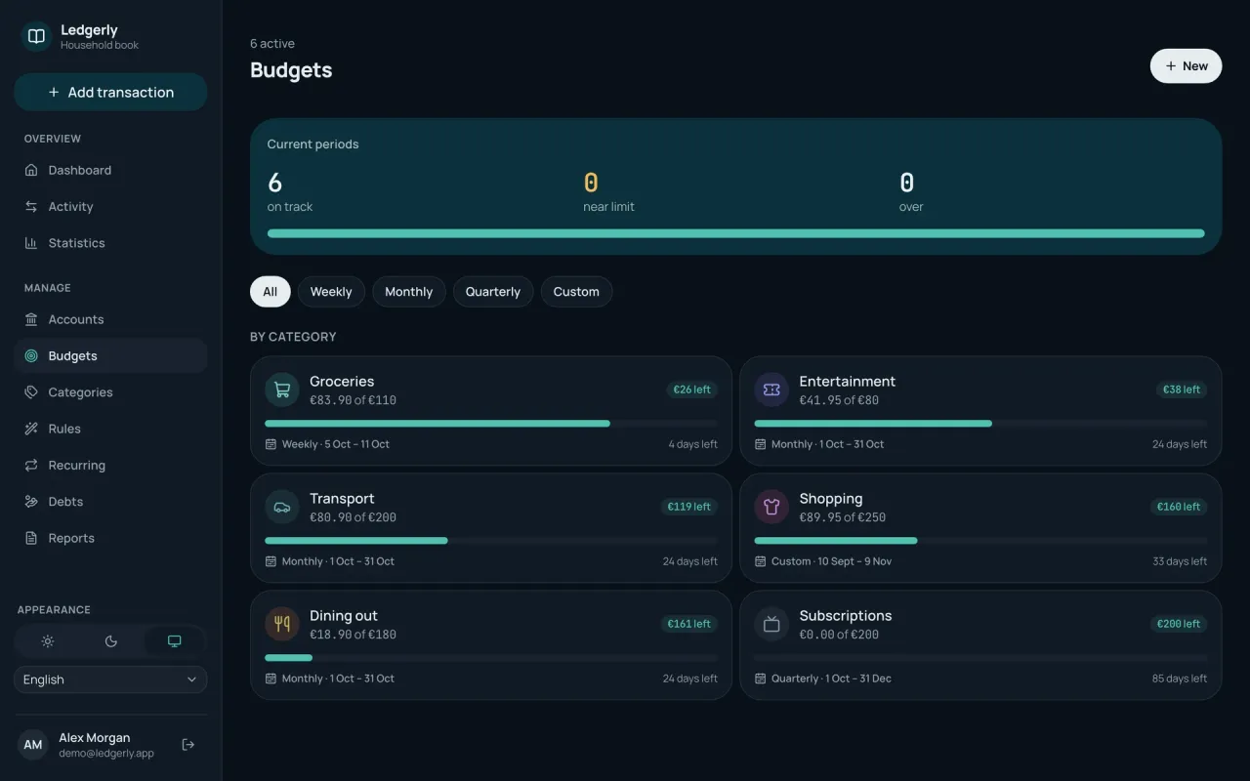Click the Shopping shirt icon
The height and width of the screenshot is (781, 1250).
click(771, 507)
